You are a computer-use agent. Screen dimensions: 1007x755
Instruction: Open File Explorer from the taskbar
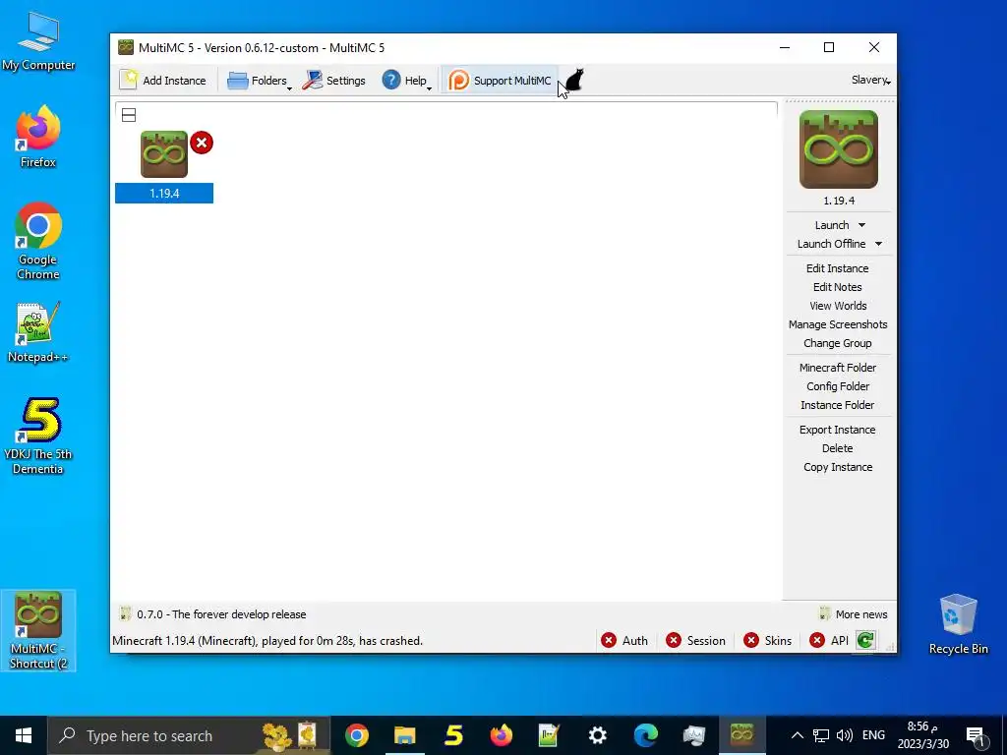(404, 735)
